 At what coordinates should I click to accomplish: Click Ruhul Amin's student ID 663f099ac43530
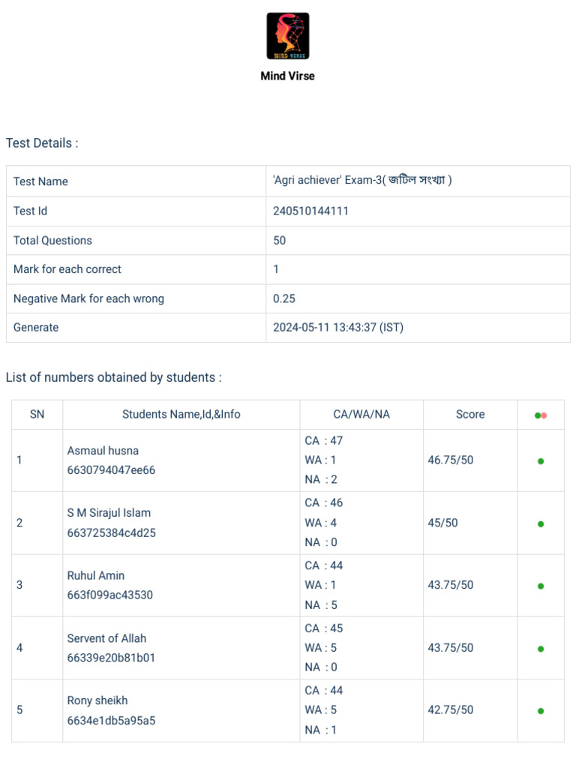click(x=111, y=595)
